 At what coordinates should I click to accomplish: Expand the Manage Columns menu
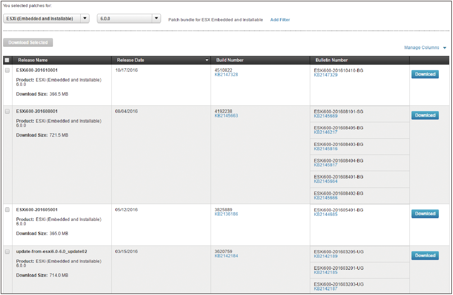(426, 48)
